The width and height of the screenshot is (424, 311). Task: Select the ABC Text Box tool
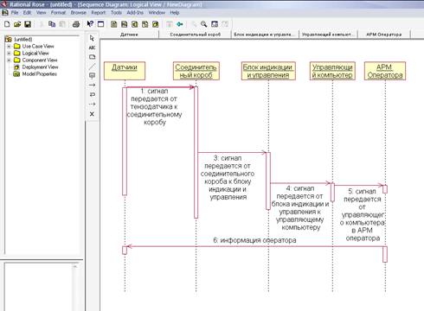92,48
